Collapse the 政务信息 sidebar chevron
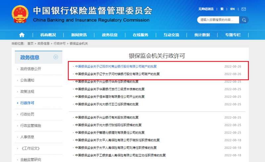Viewport: 265px width, 162px height. (56, 57)
